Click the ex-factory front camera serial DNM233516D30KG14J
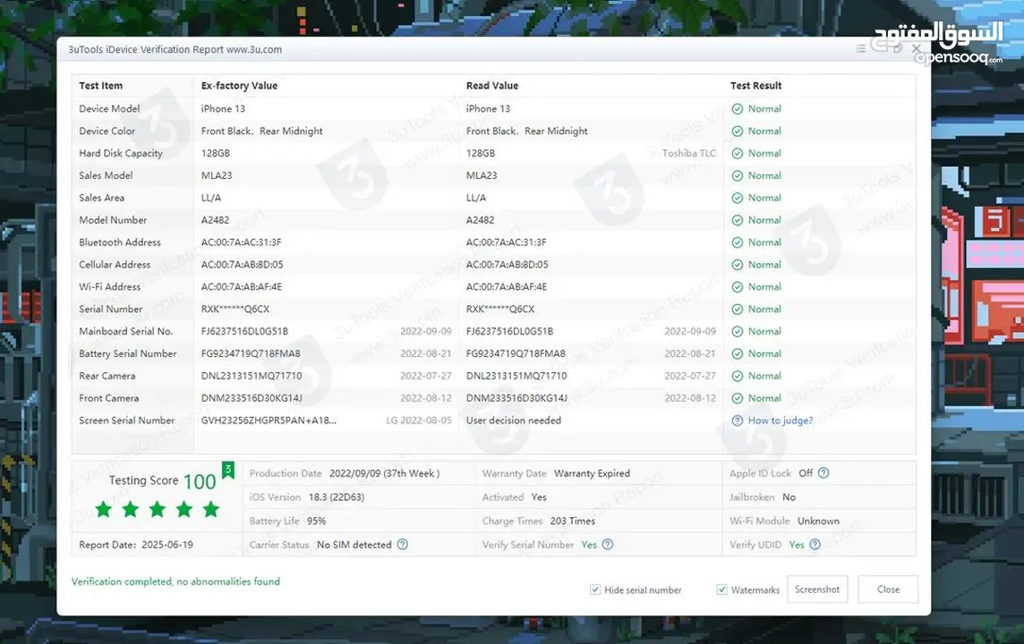This screenshot has height=644, width=1024. (x=252, y=398)
